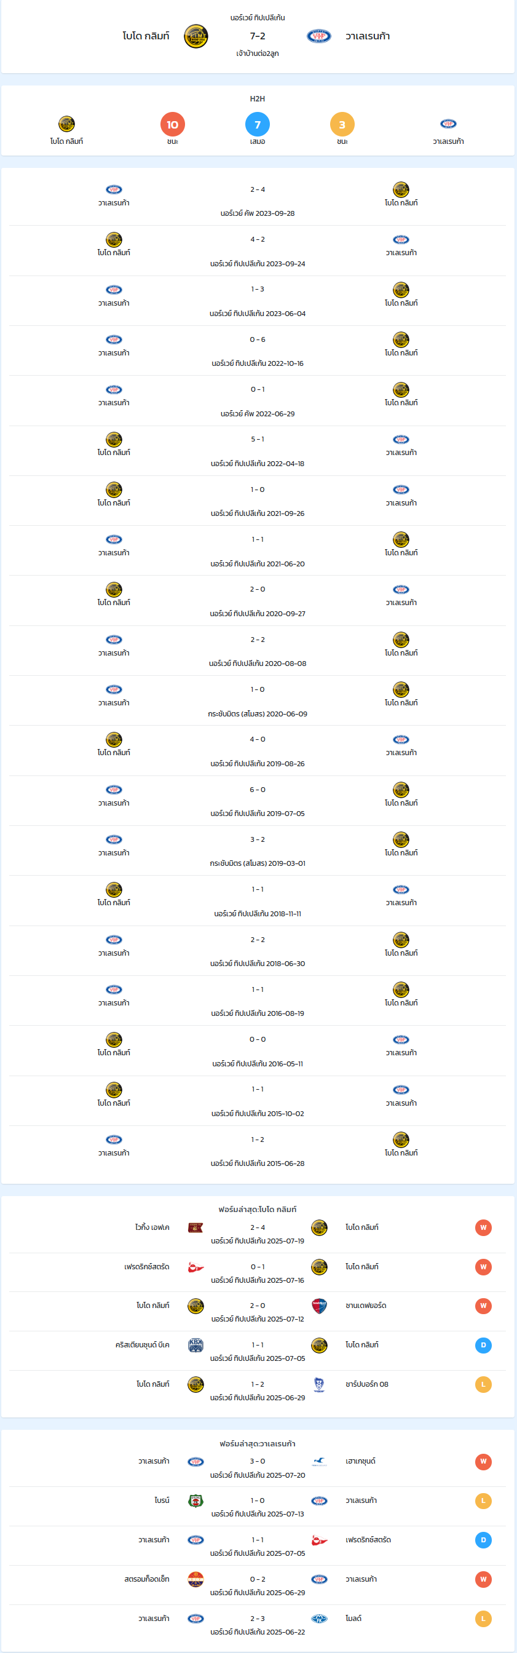Click Sarpsborg 08 logo in 2025-06-29 match
The width and height of the screenshot is (517, 1653).
pyautogui.click(x=319, y=1384)
